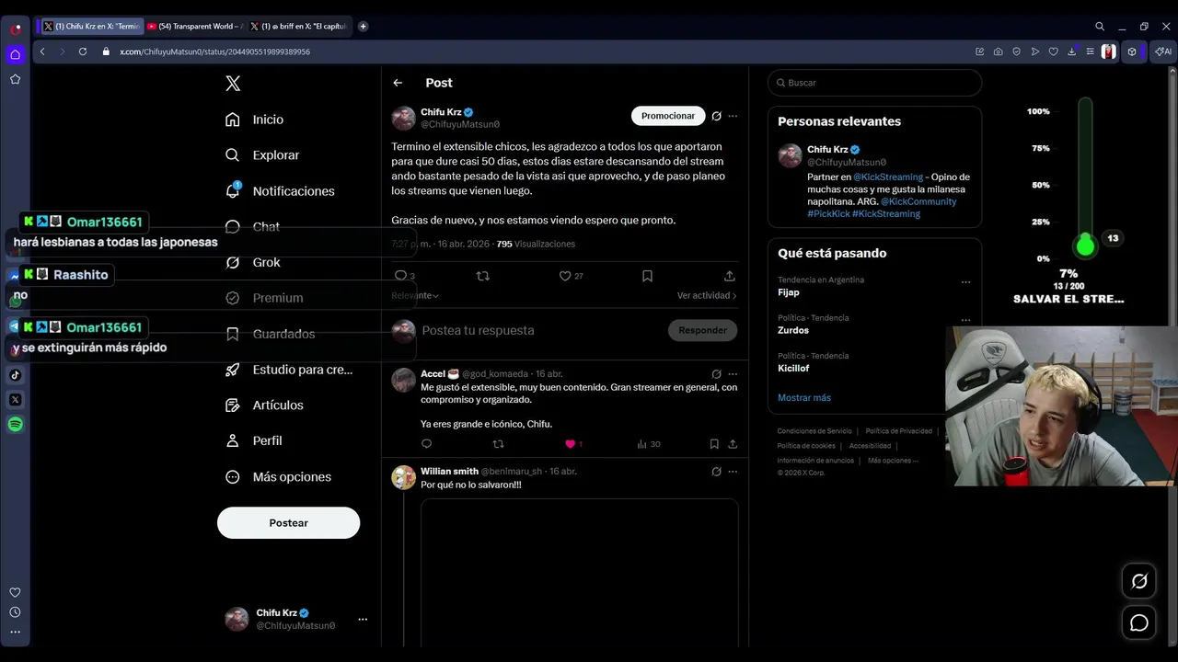Image resolution: width=1178 pixels, height=662 pixels.
Task: Open account menu dots beside Chifu Krz
Action: coord(363,619)
